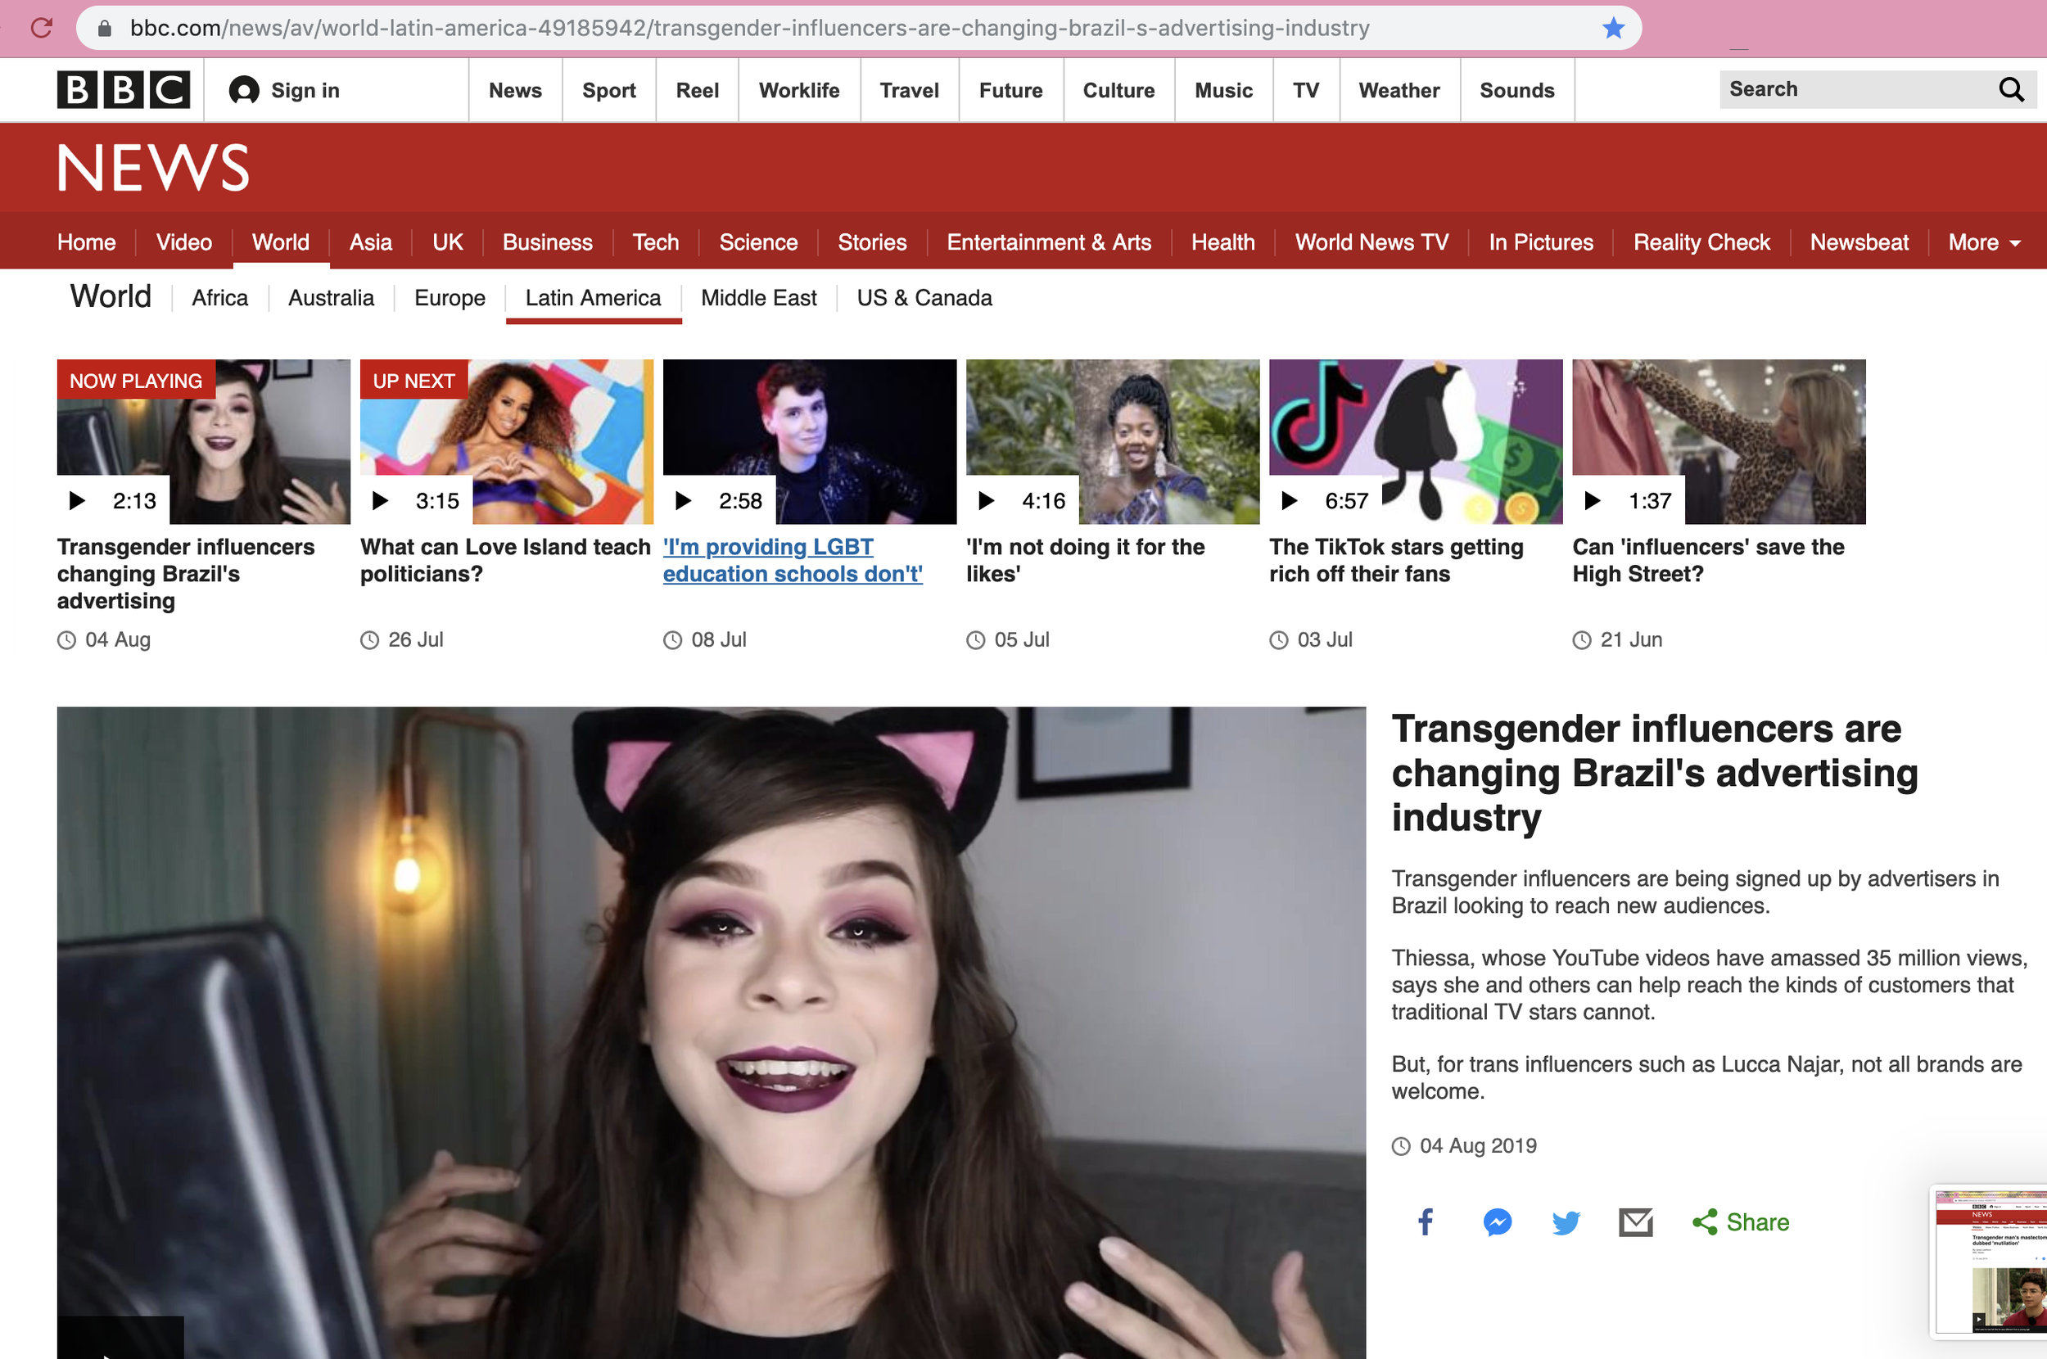The image size is (2047, 1359).
Task: Select the Stories tab
Action: coord(872,242)
